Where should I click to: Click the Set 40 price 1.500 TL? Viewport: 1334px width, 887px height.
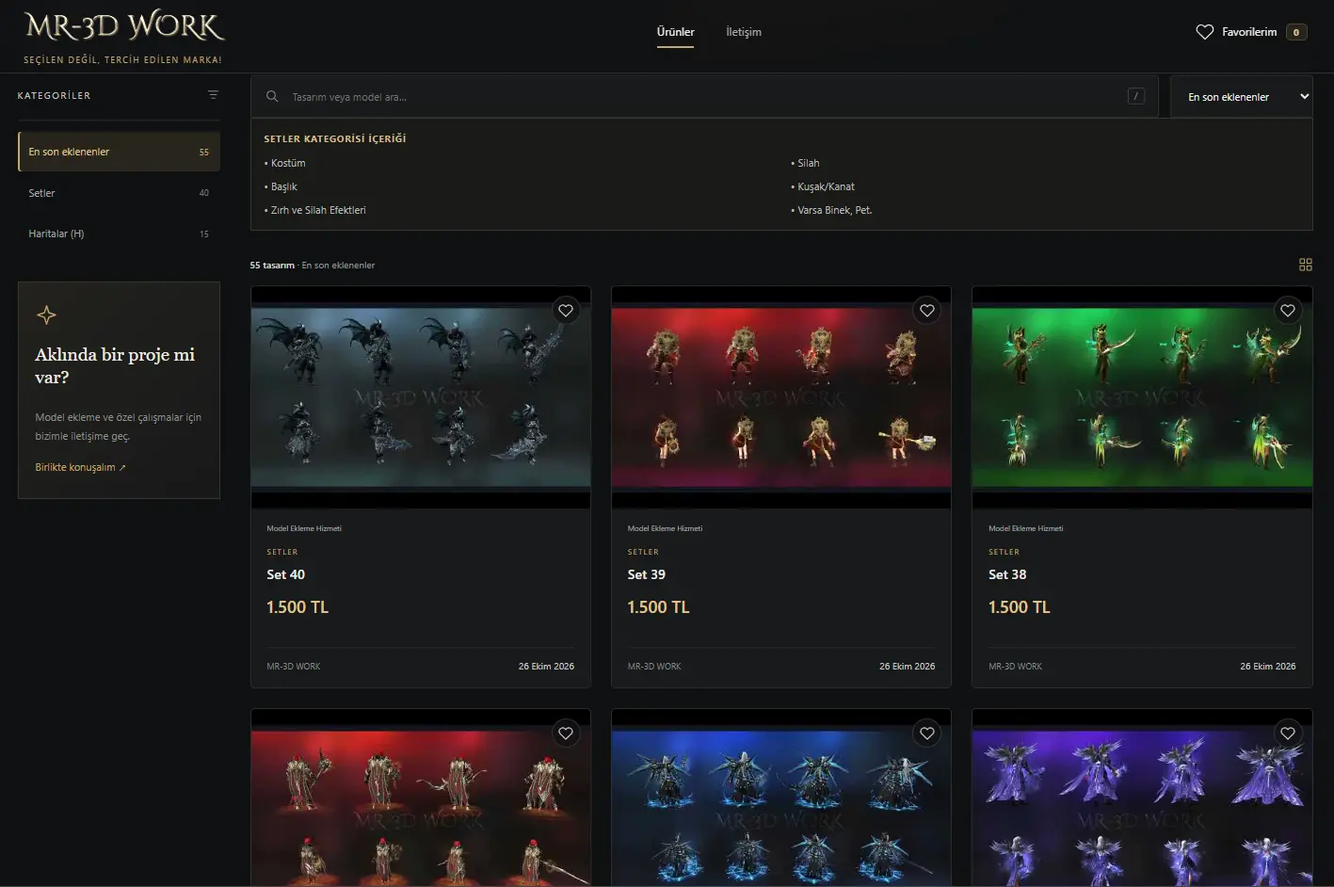(297, 607)
